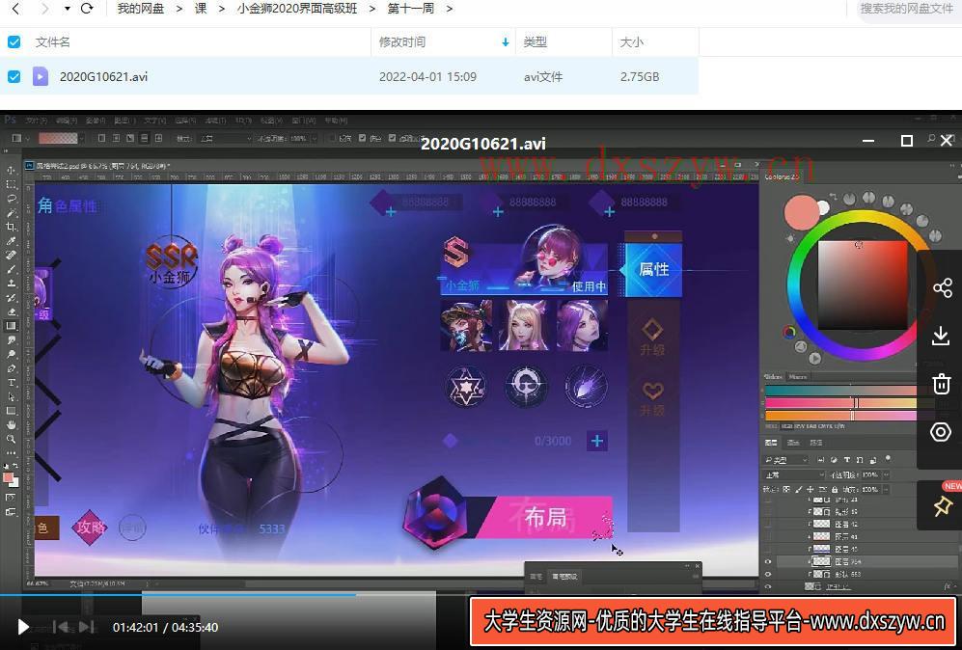Viewport: 962px width, 650px height.
Task: Open the navigation history dropdown arrow
Action: (x=67, y=10)
